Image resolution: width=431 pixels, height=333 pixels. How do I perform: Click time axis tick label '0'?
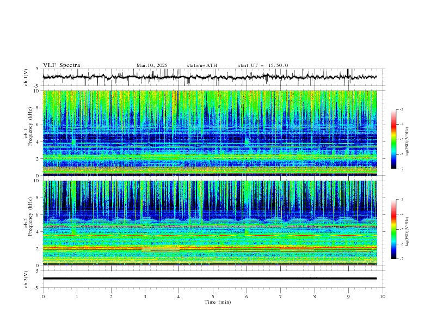[x=43, y=297]
